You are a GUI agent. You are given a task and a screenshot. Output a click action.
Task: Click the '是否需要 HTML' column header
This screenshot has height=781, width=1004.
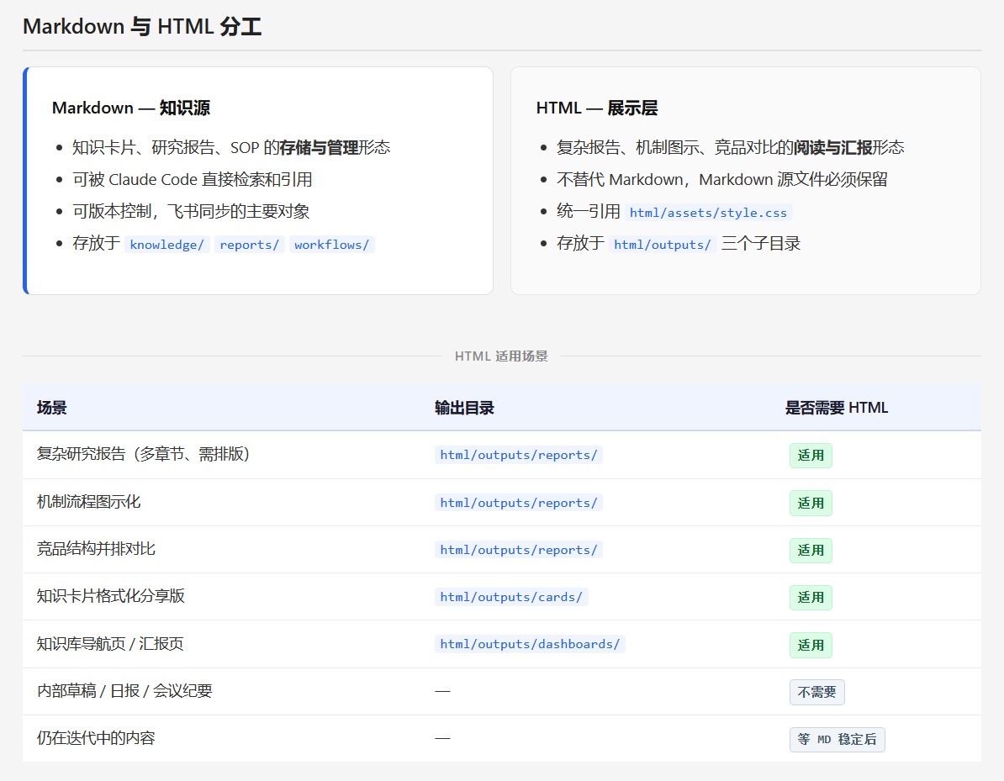click(836, 408)
